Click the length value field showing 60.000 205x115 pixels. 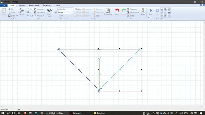[x=65, y=12]
